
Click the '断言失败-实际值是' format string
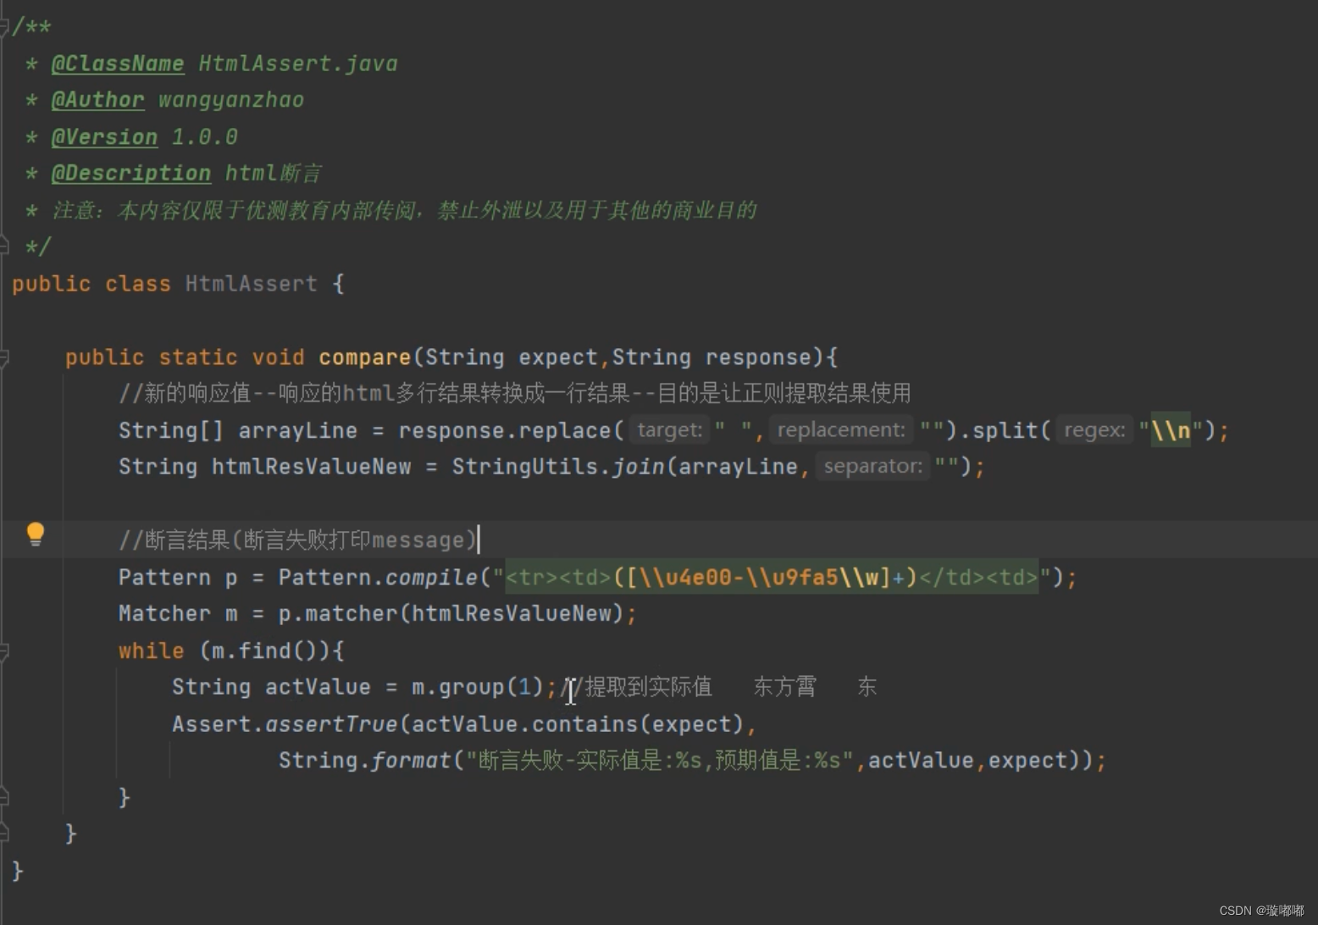660,761
